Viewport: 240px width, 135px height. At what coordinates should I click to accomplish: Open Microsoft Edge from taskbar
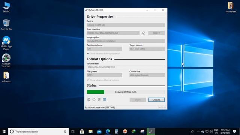[108, 132]
